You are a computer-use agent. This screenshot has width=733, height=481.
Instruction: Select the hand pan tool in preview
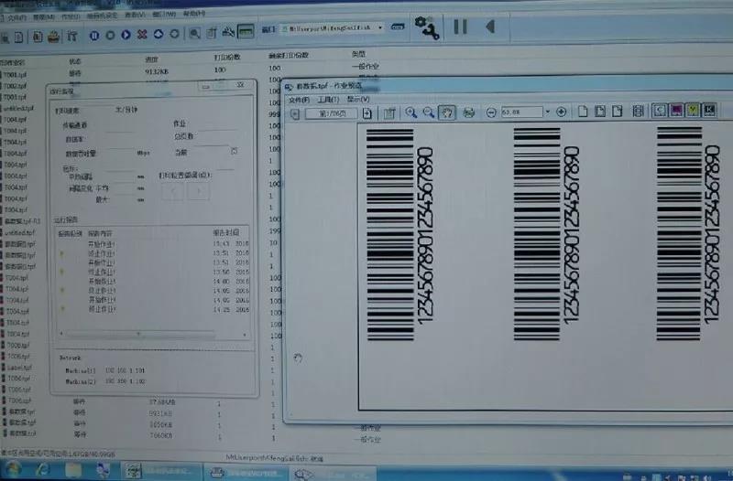click(447, 112)
